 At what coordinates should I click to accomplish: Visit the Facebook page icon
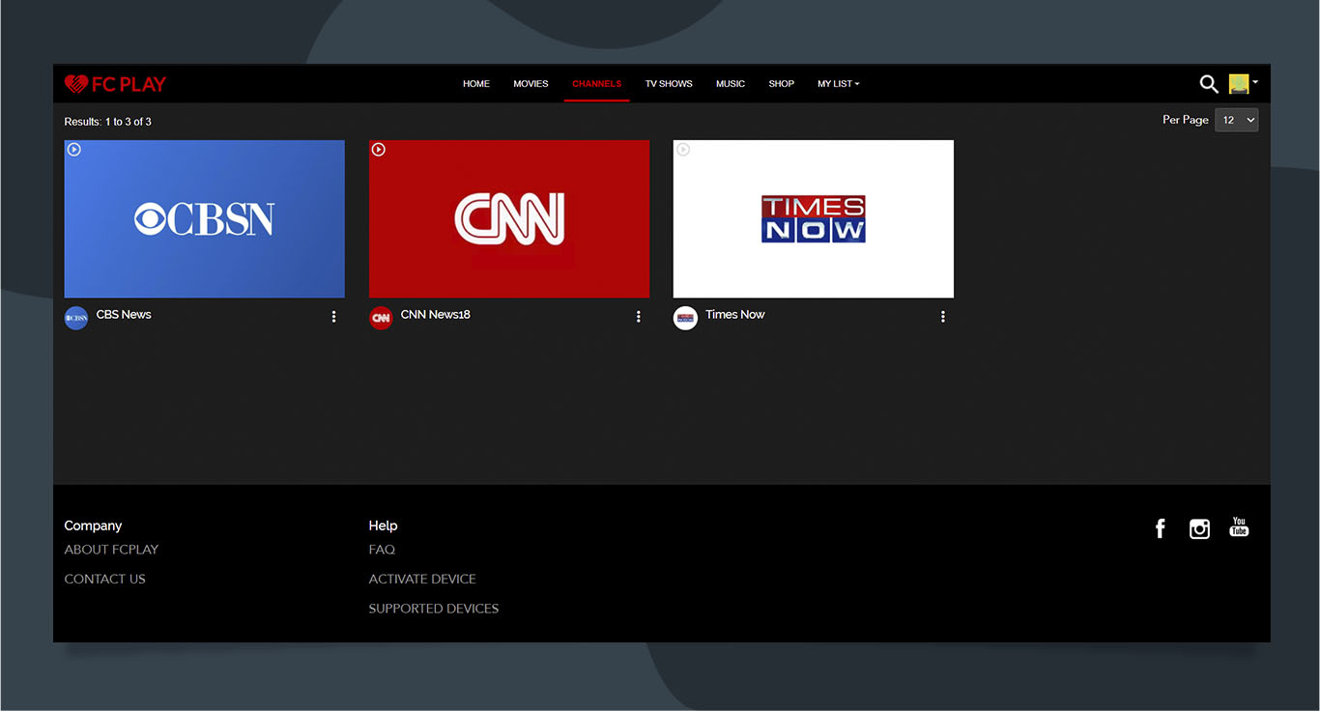1161,528
